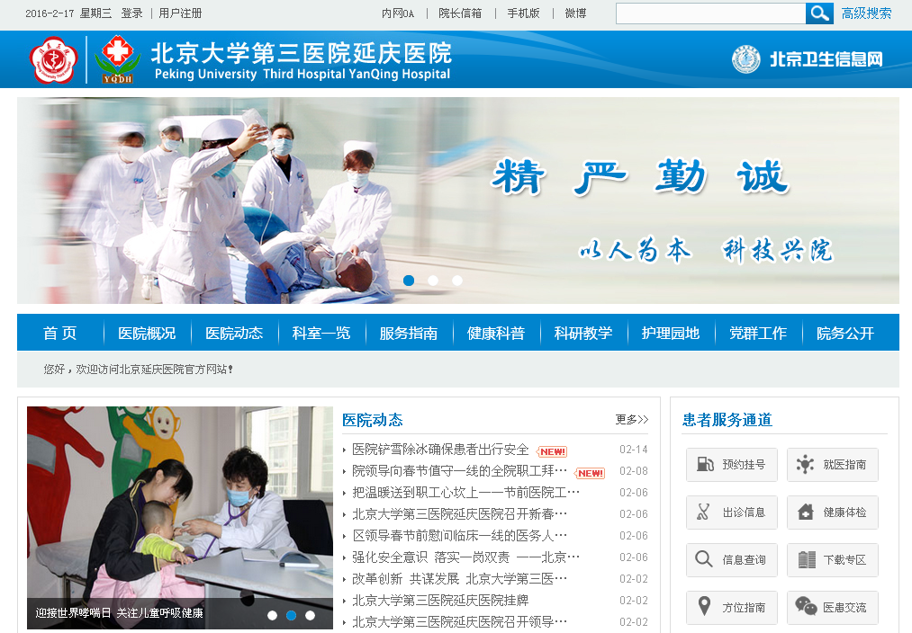Image resolution: width=912 pixels, height=633 pixels.
Task: Select the second dot of main banner carousel
Action: click(433, 281)
